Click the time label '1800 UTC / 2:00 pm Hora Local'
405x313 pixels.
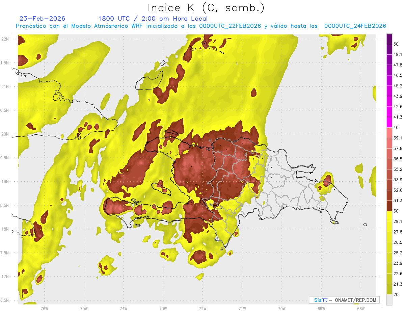point(153,19)
